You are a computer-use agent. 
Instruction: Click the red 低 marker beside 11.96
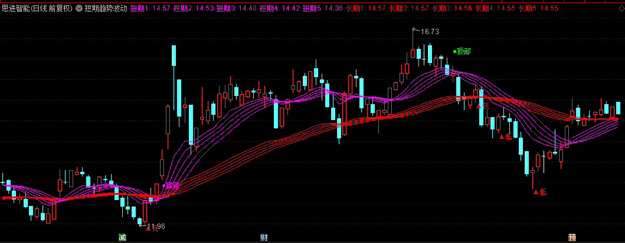(x=152, y=228)
